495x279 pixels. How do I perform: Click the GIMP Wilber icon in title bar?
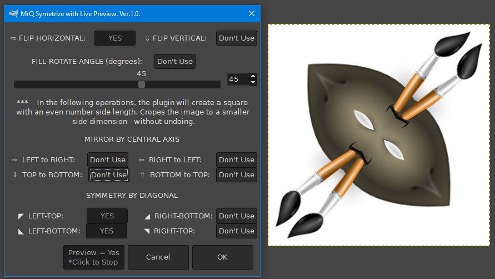(x=13, y=13)
